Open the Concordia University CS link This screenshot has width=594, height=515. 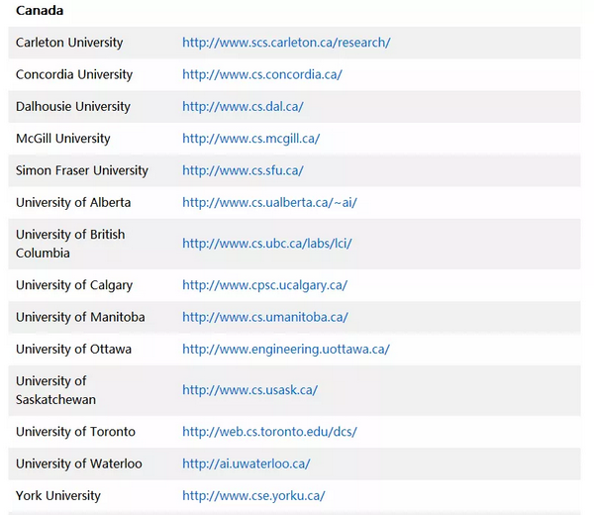(x=261, y=74)
